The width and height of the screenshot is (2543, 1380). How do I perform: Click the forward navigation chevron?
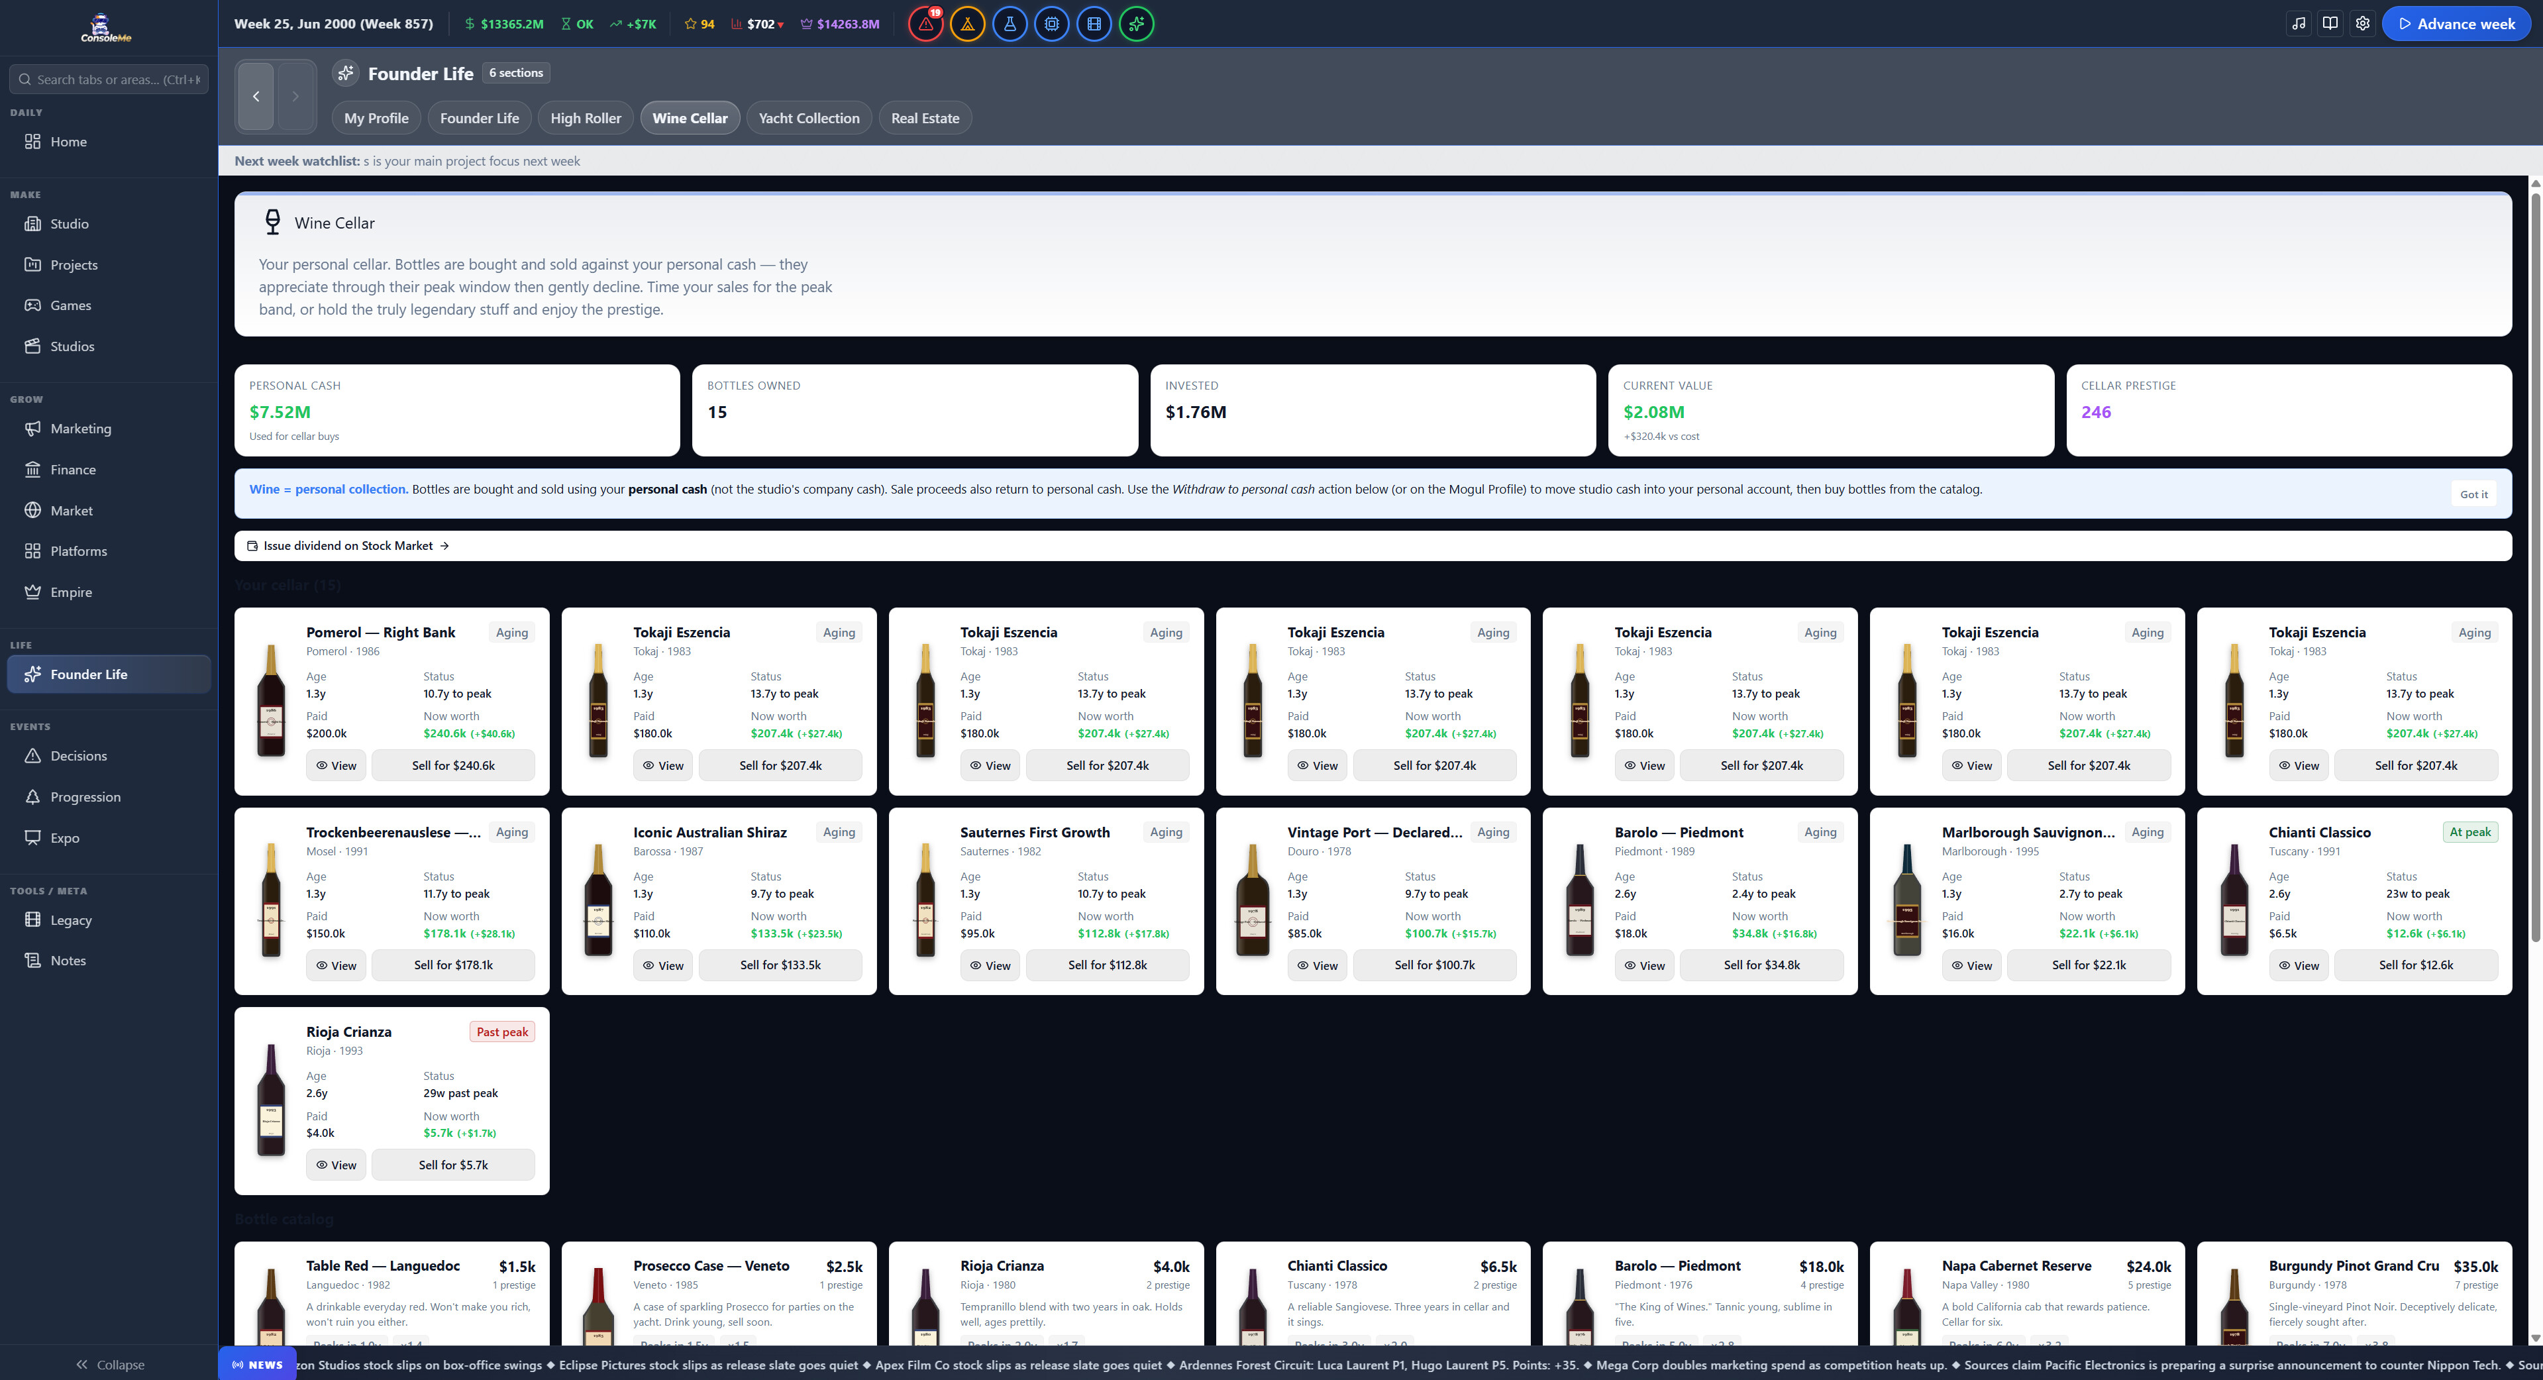tap(295, 96)
